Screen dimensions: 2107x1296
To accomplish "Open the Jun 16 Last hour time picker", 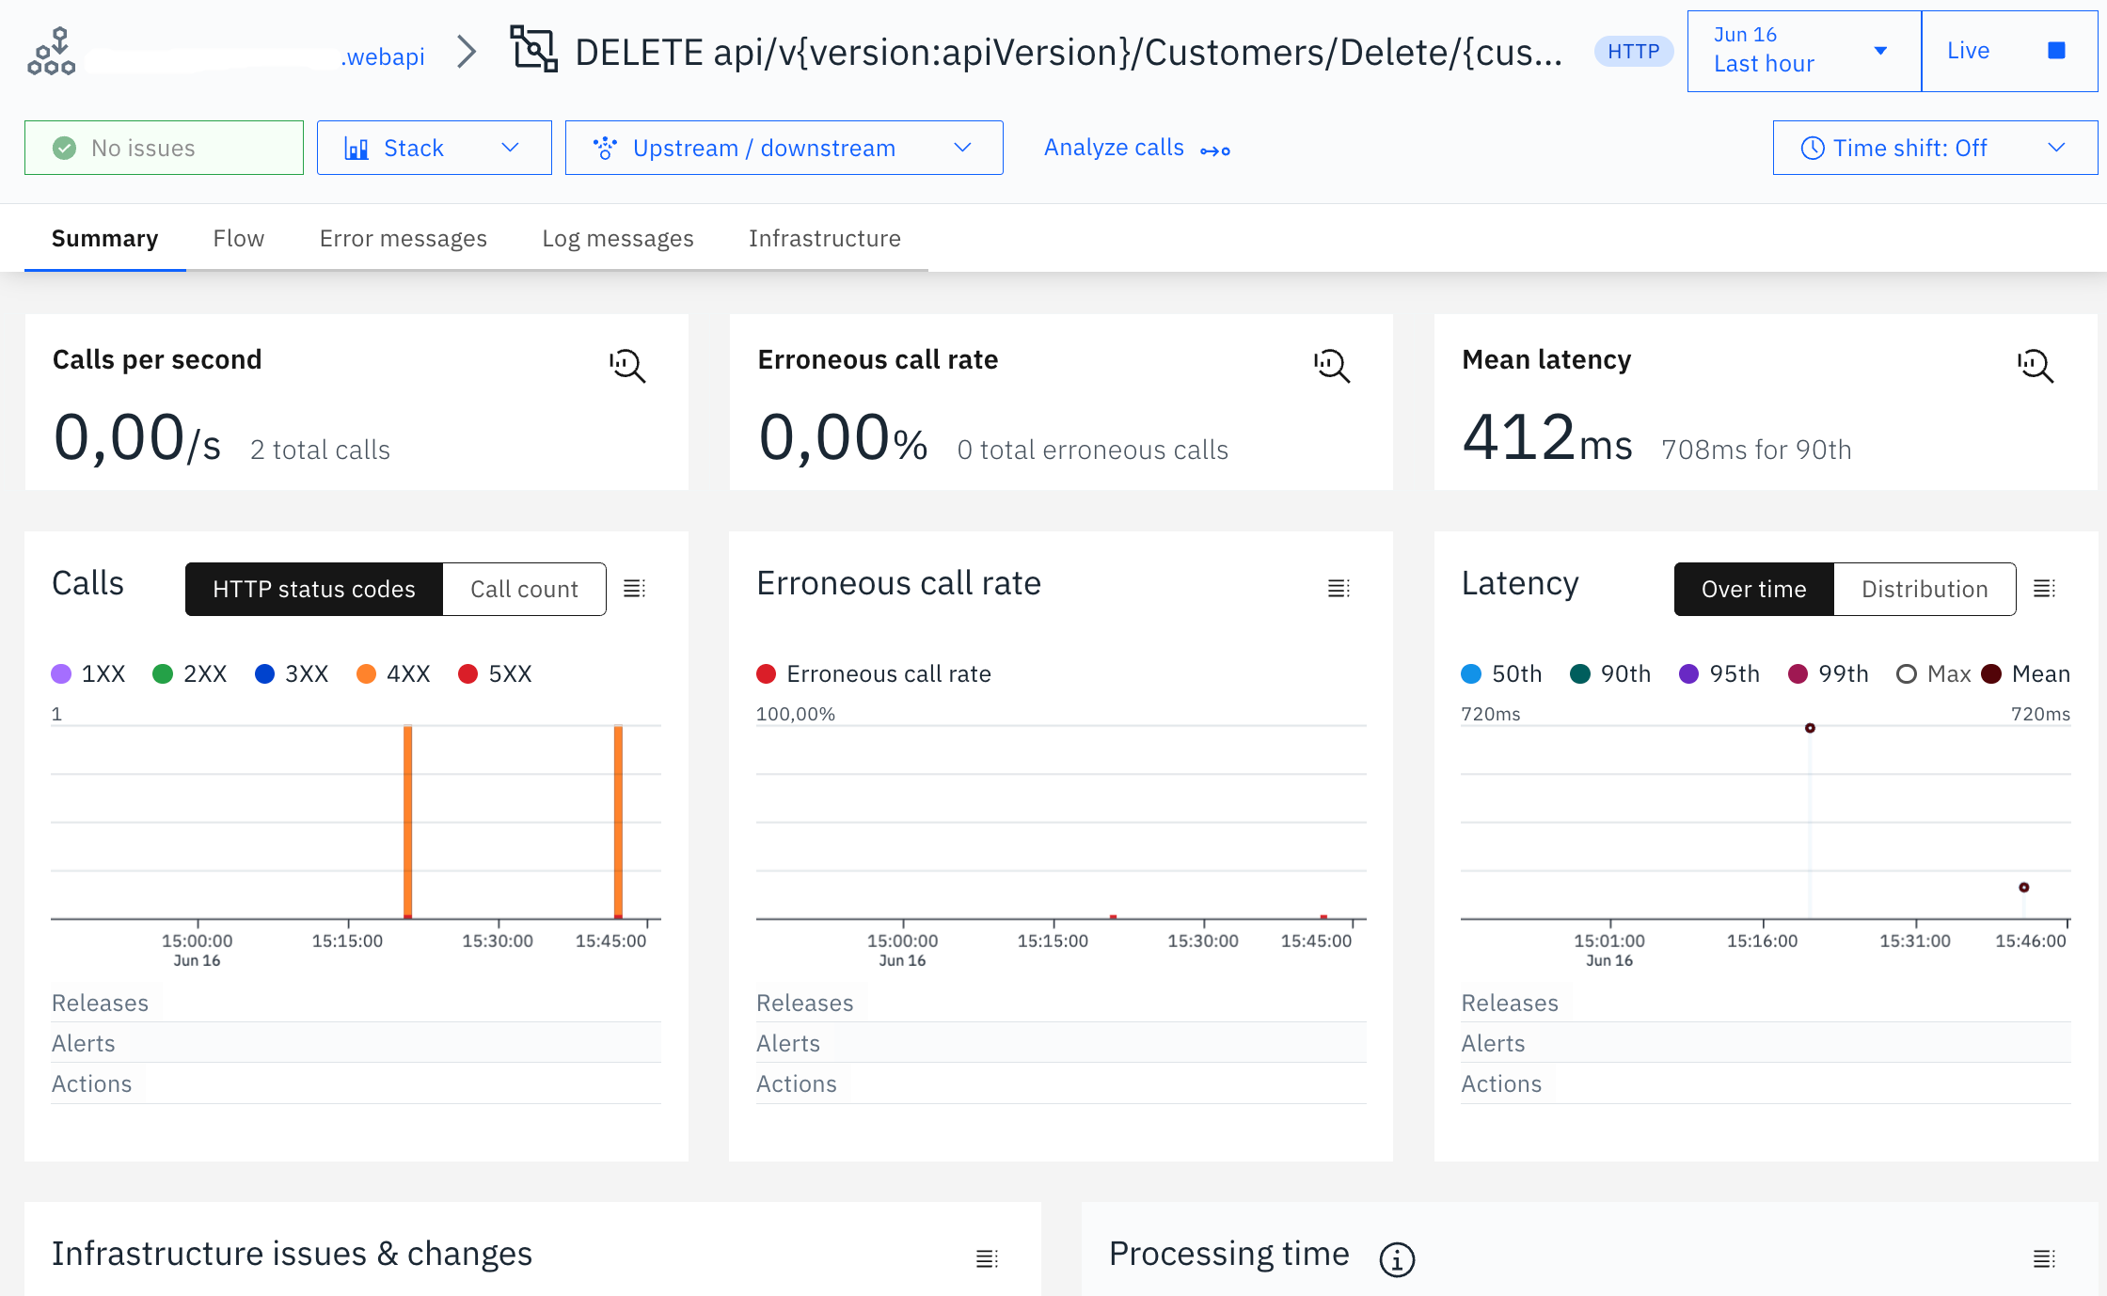I will click(1803, 51).
